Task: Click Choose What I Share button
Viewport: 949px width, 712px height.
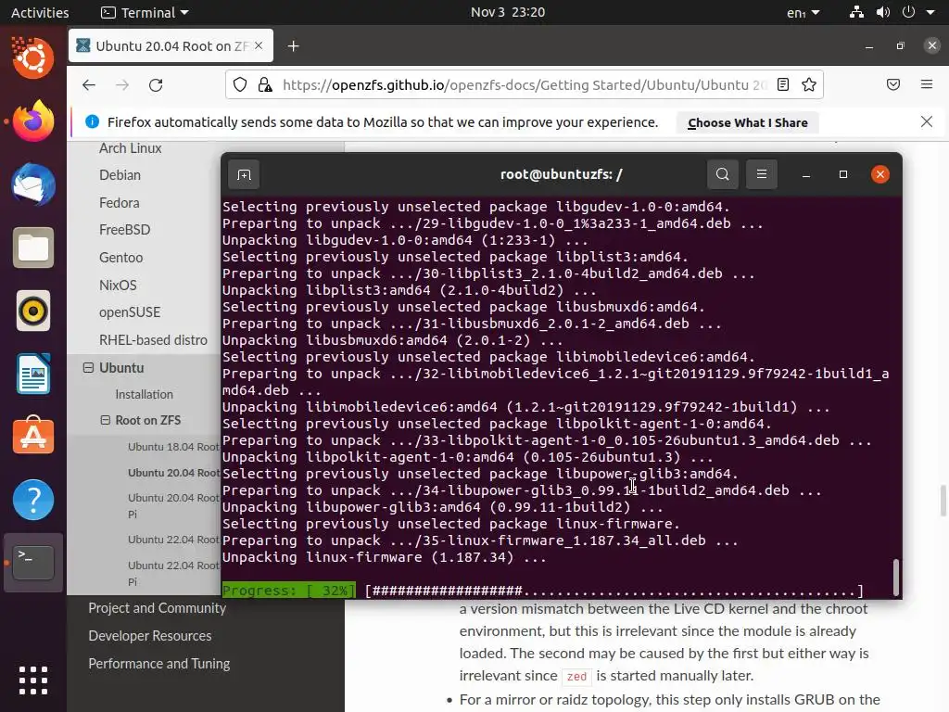Action: point(748,122)
